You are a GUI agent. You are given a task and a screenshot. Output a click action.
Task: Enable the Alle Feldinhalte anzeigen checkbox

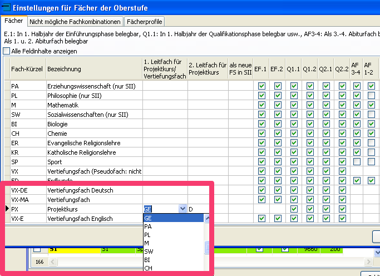point(7,51)
